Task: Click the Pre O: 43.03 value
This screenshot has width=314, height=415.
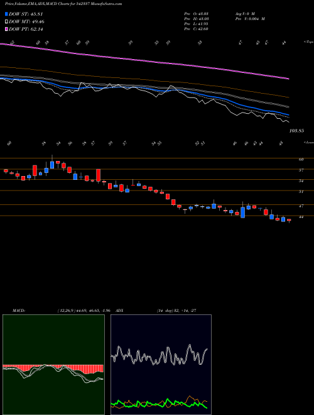Action: tap(196, 14)
